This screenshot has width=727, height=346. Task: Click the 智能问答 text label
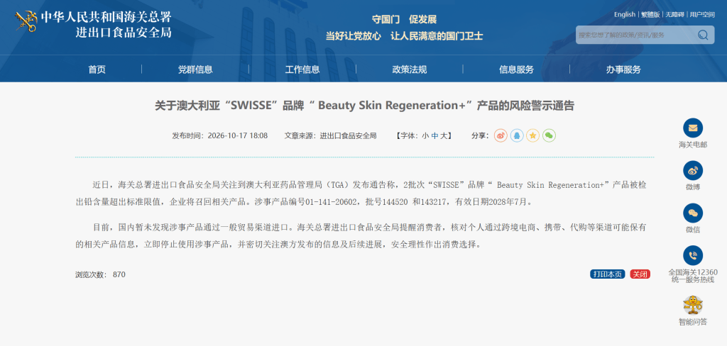[693, 322]
